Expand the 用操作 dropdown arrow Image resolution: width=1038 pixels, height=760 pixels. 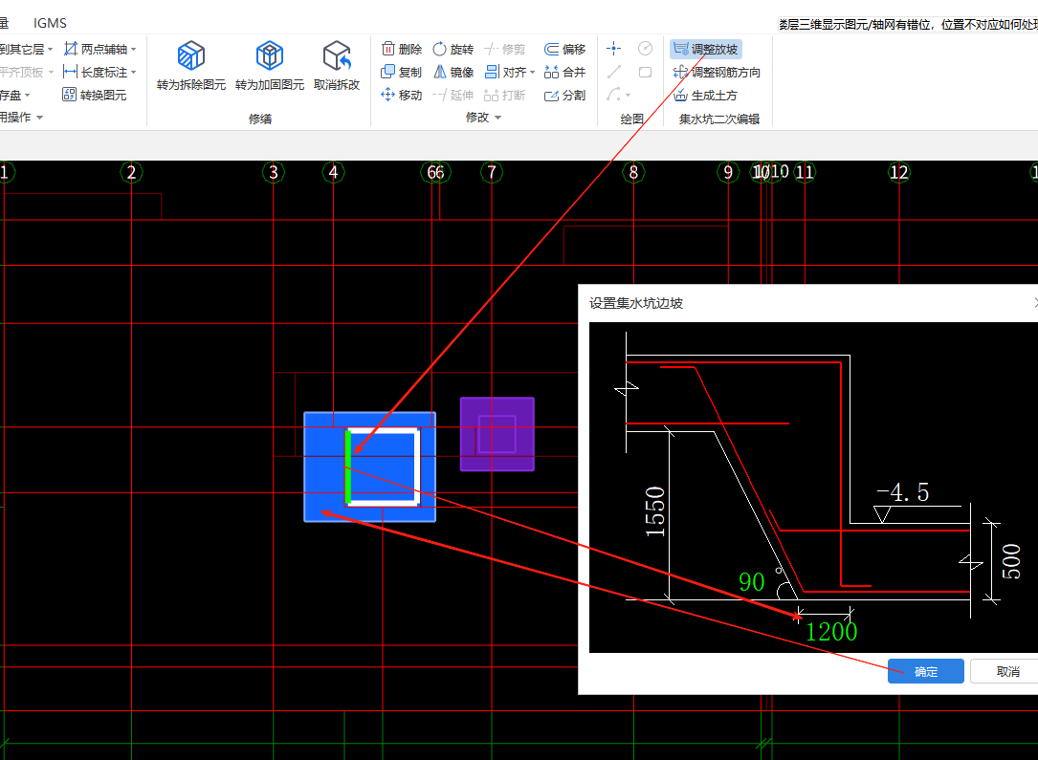pos(40,118)
